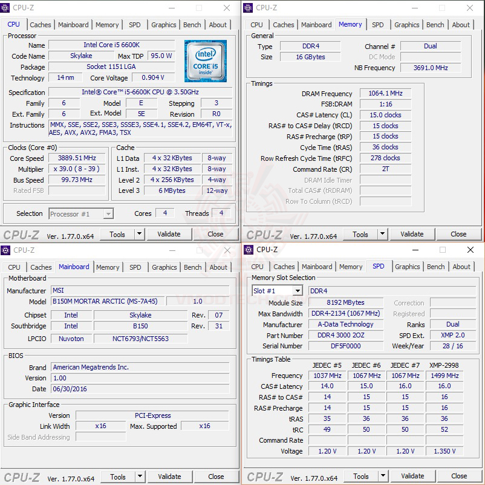485x485 pixels.
Task: Click Validate button in CPU window
Action: click(169, 234)
